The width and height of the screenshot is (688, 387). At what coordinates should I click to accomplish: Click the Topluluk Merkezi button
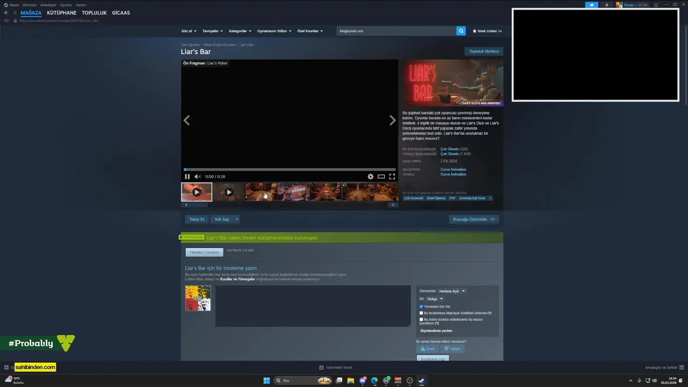[484, 51]
